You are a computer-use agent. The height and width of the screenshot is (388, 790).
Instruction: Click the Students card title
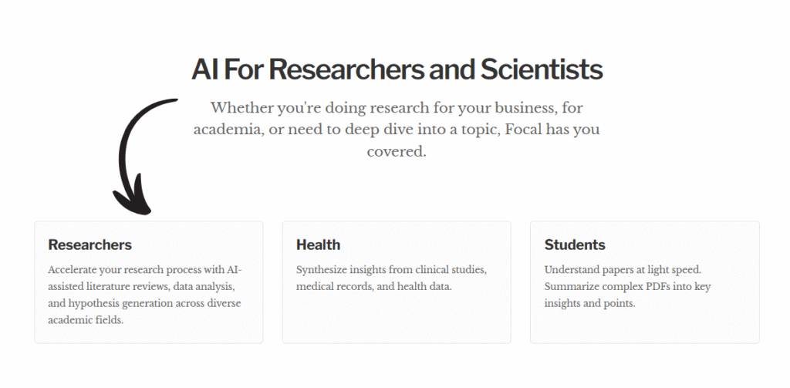tap(575, 245)
